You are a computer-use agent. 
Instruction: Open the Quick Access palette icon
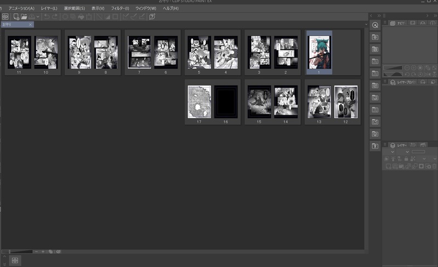375,25
